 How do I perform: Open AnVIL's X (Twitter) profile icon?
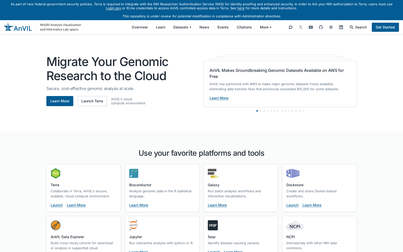tap(301, 27)
